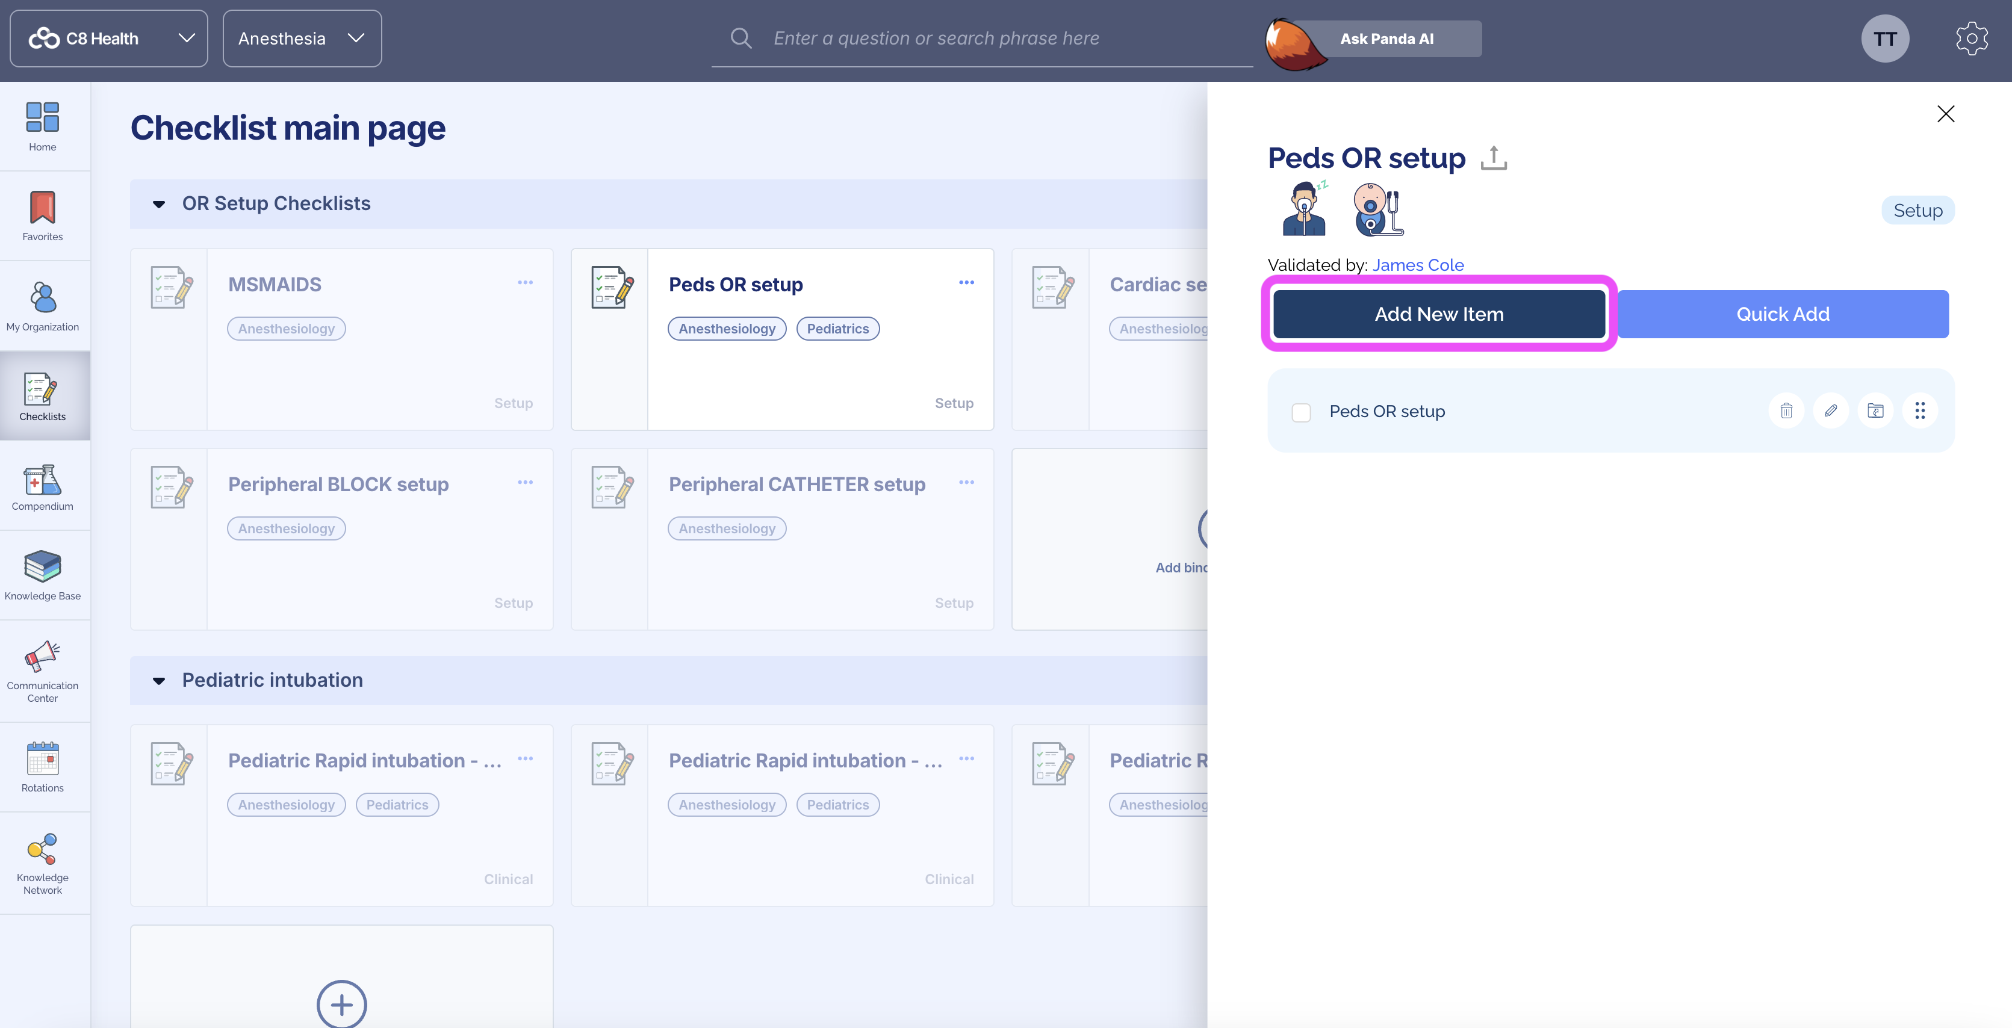Open the more options on MSMAIDS card

525,282
